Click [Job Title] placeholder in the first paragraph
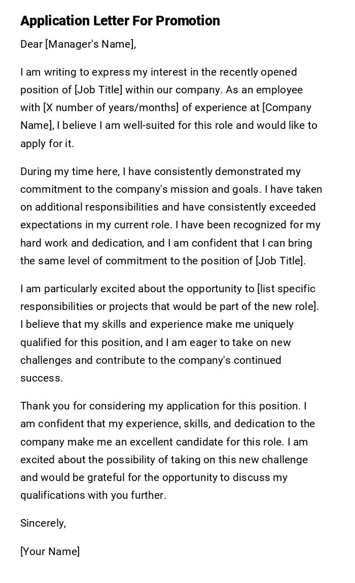The width and height of the screenshot is (355, 583). pos(98,90)
